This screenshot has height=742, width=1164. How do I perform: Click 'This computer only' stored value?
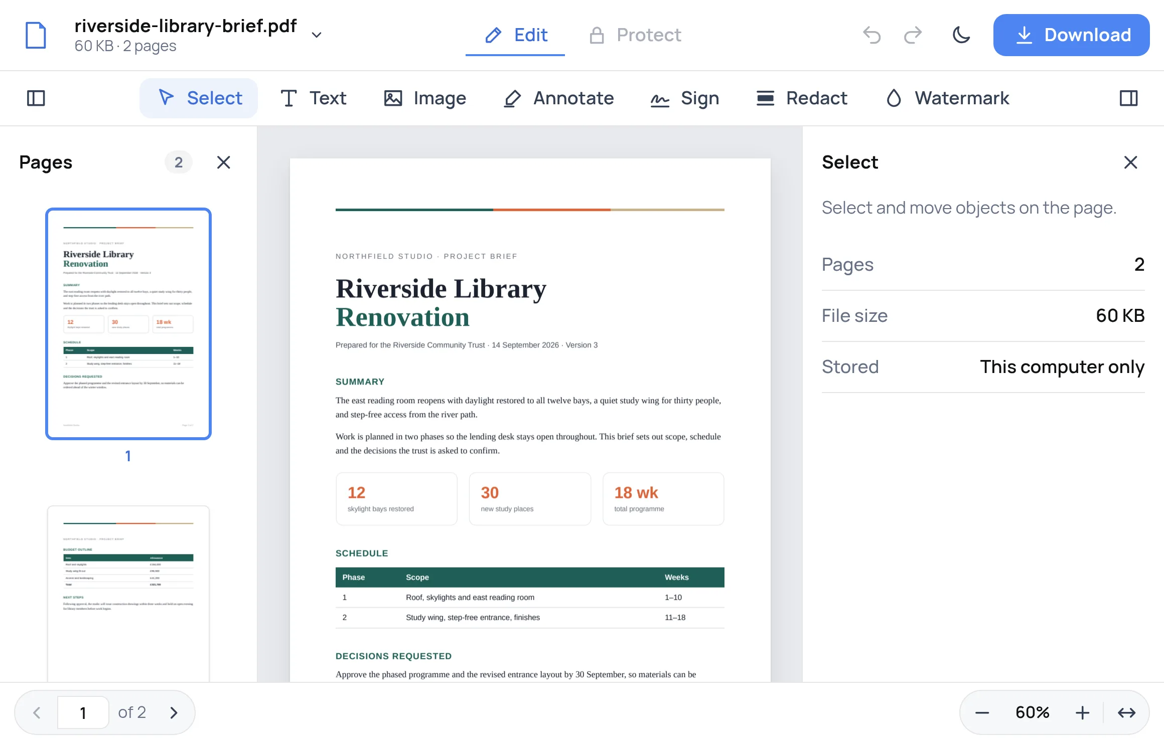tap(1062, 367)
